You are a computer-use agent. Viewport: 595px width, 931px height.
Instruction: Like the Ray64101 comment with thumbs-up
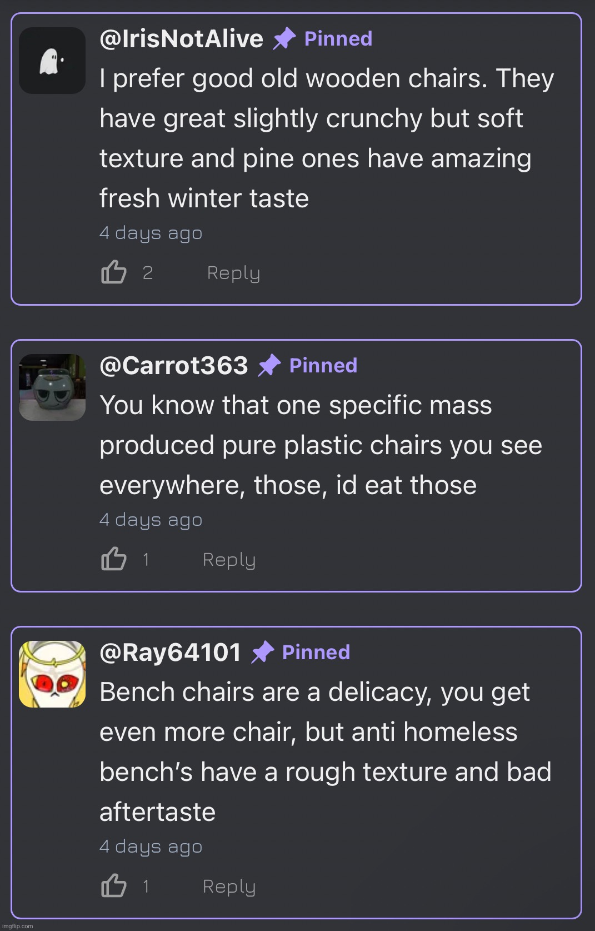click(114, 886)
